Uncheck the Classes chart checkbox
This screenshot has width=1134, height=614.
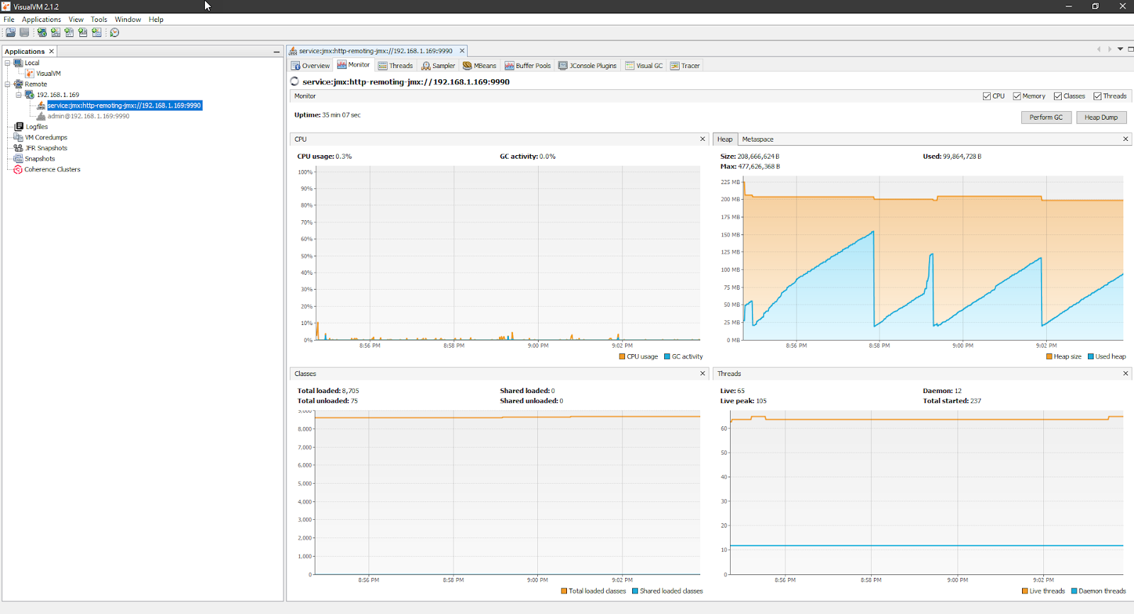(1057, 96)
